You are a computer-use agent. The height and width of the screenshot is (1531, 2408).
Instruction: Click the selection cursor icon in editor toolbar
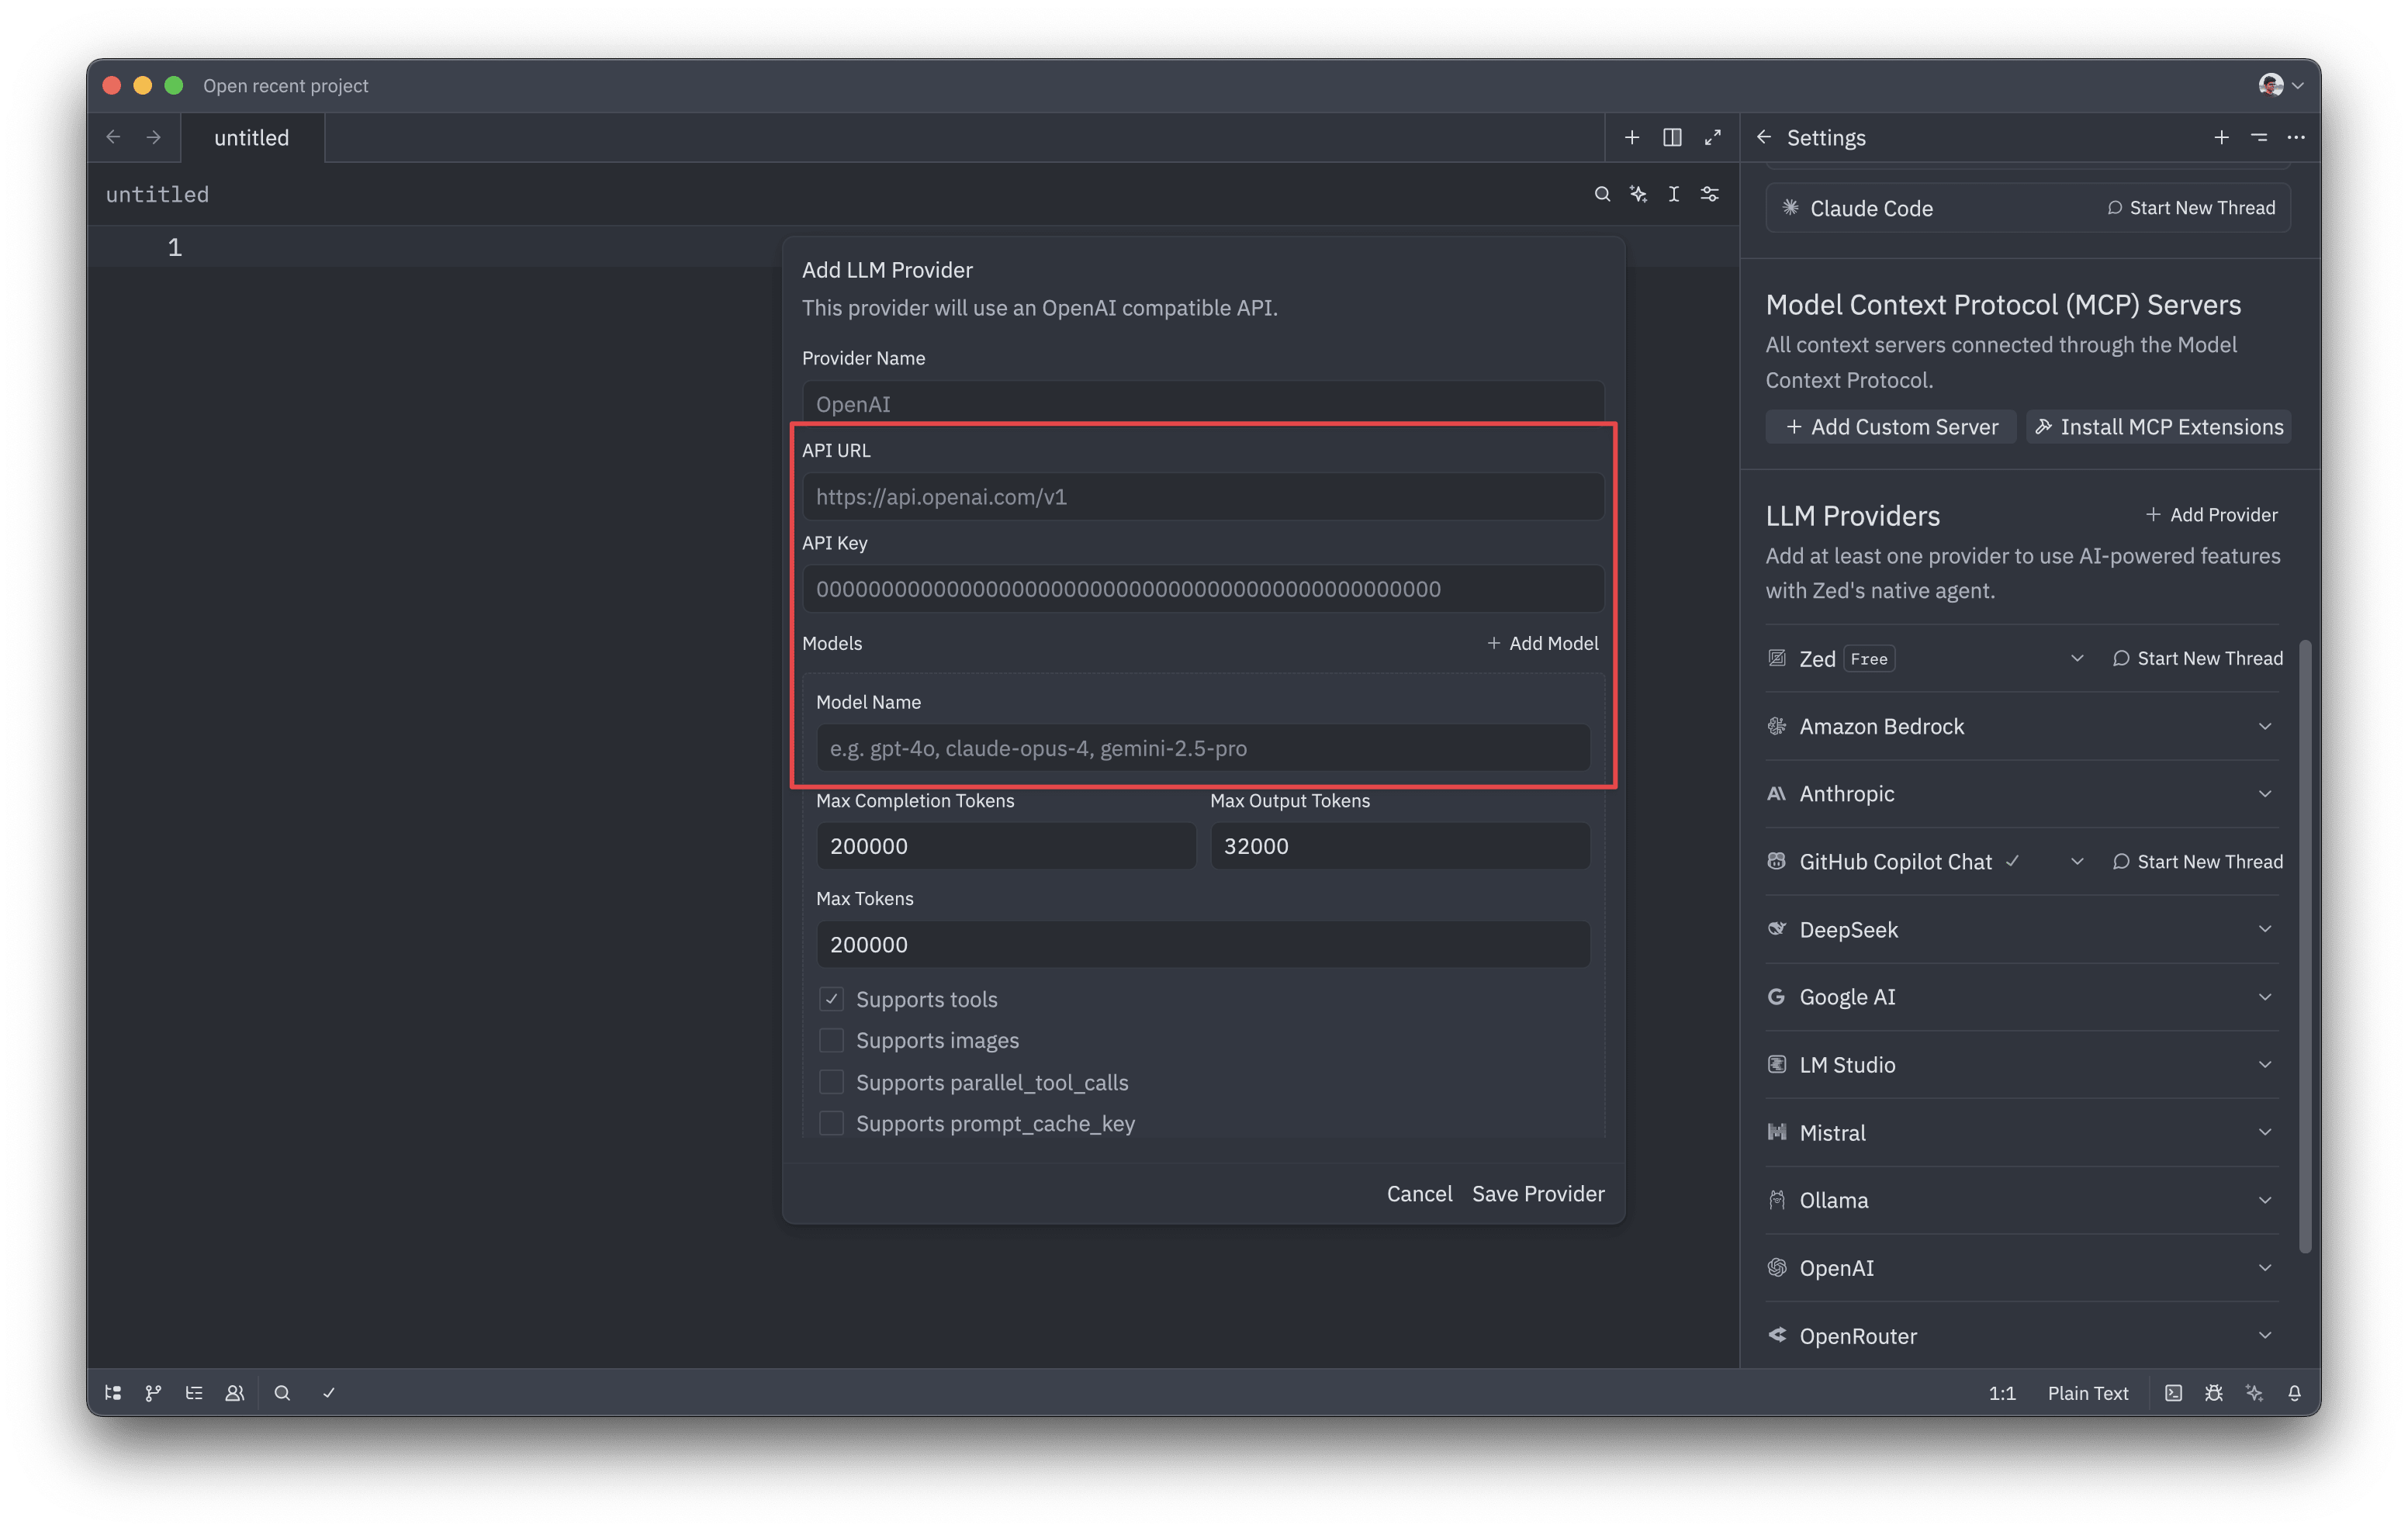(x=1674, y=194)
